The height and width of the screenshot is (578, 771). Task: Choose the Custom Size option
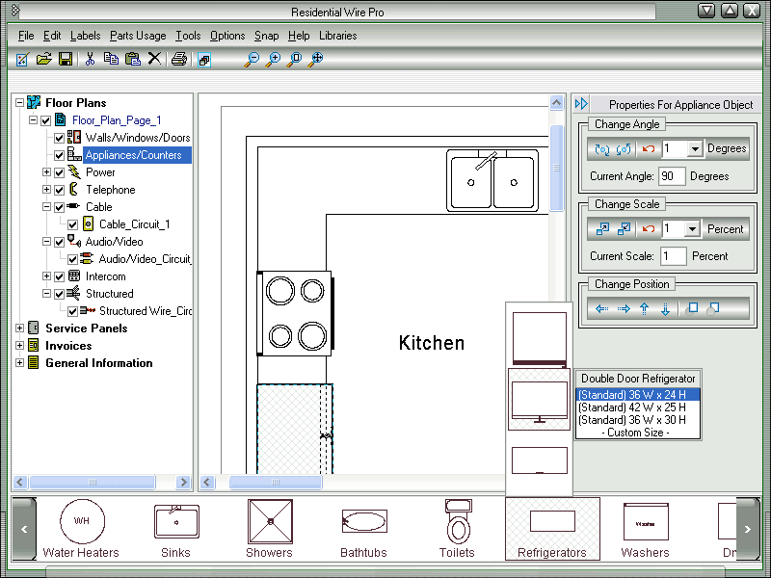636,433
